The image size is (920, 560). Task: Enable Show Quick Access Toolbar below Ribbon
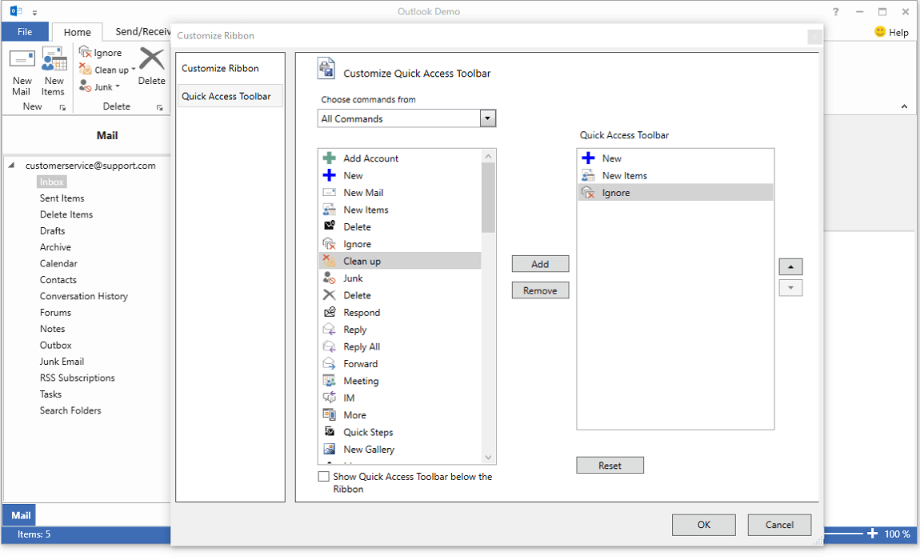(x=324, y=477)
